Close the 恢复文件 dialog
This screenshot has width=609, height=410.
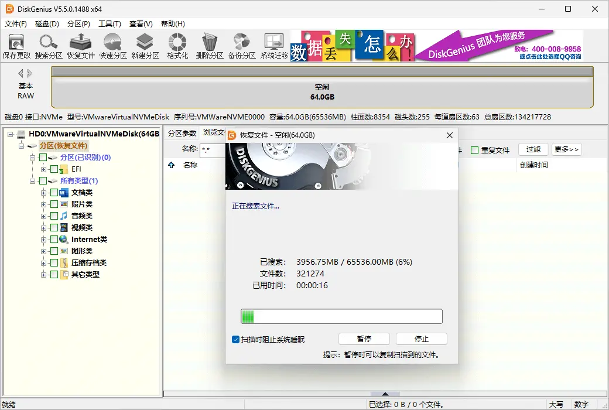[449, 135]
